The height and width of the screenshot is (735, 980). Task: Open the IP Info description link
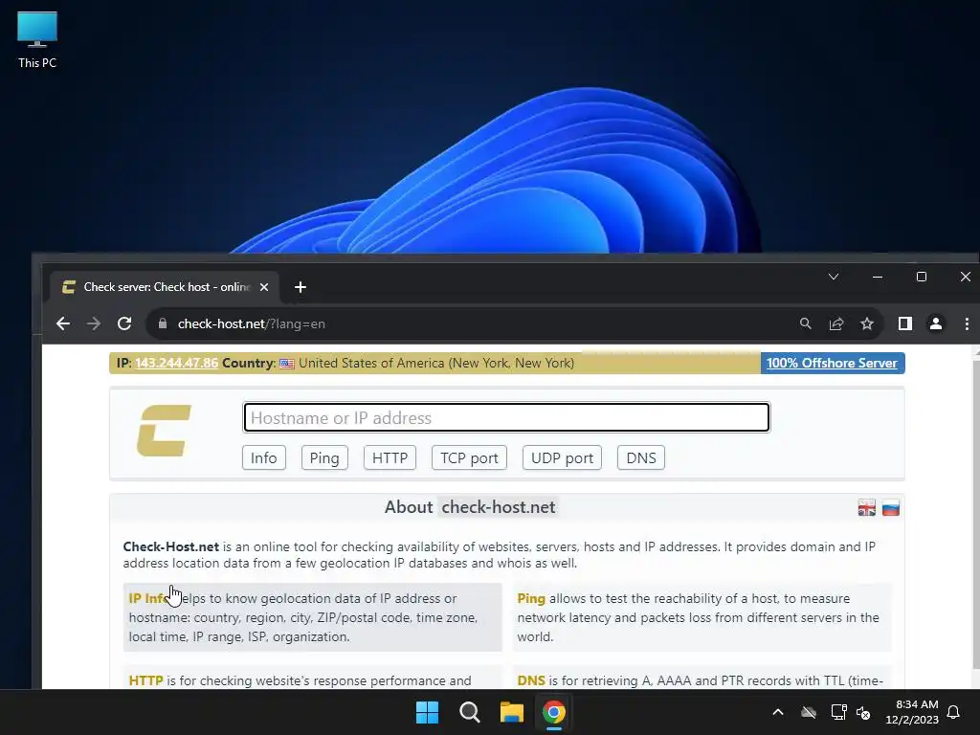point(148,598)
